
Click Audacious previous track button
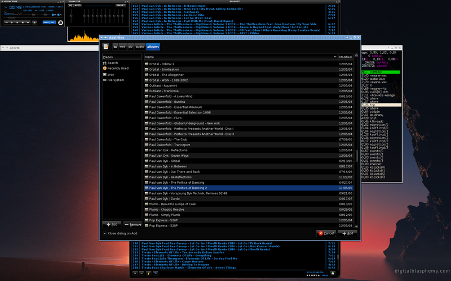[6, 22]
